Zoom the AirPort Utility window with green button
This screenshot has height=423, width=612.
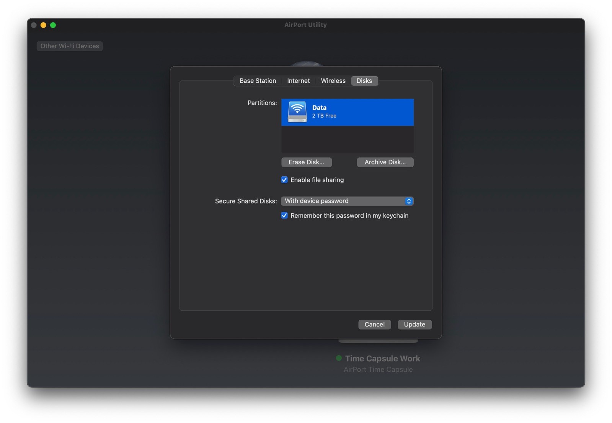coord(53,25)
